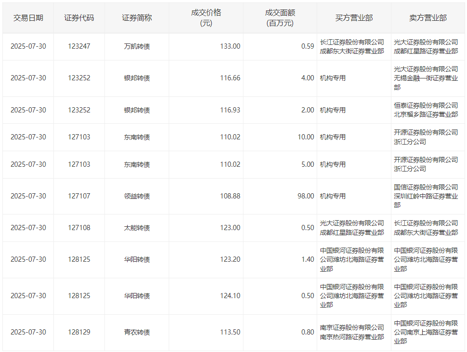This screenshot has height=352, width=467.
Task: Click price value 116.93
Action: pos(230,110)
